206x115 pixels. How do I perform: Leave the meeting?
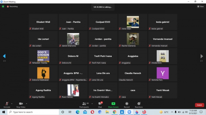pyautogui.click(x=199, y=105)
